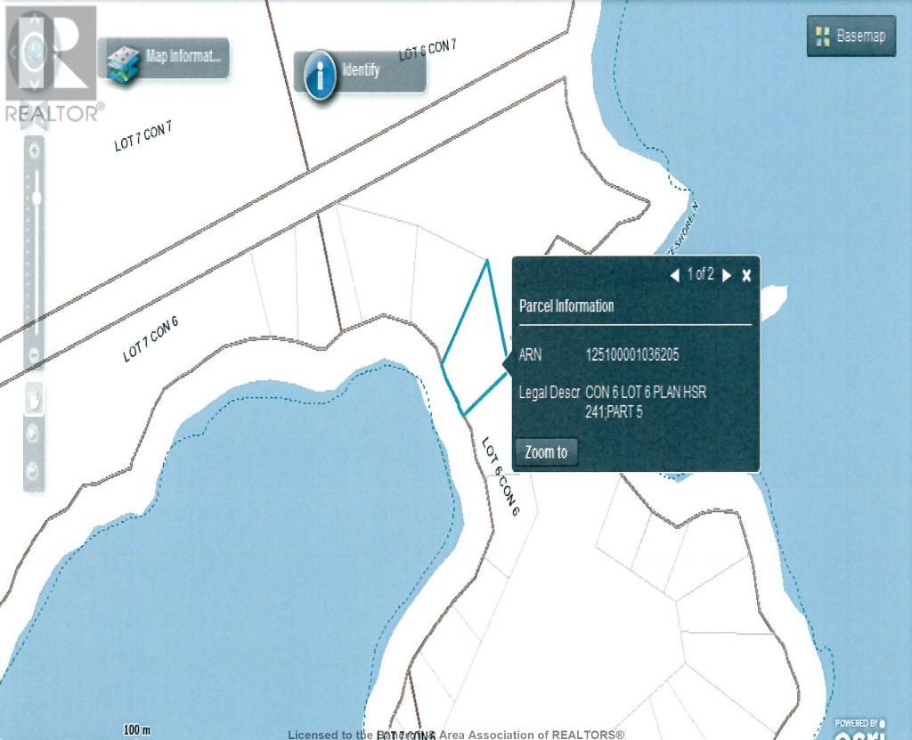The height and width of the screenshot is (740, 912).
Task: Click the bottom tool in left toolbar
Action: pyautogui.click(x=35, y=468)
